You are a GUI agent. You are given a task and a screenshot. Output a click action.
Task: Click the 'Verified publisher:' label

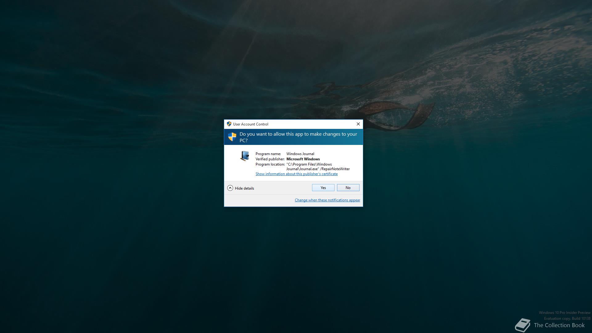[270, 159]
